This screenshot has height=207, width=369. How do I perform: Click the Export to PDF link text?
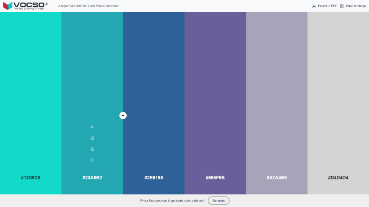point(327,6)
